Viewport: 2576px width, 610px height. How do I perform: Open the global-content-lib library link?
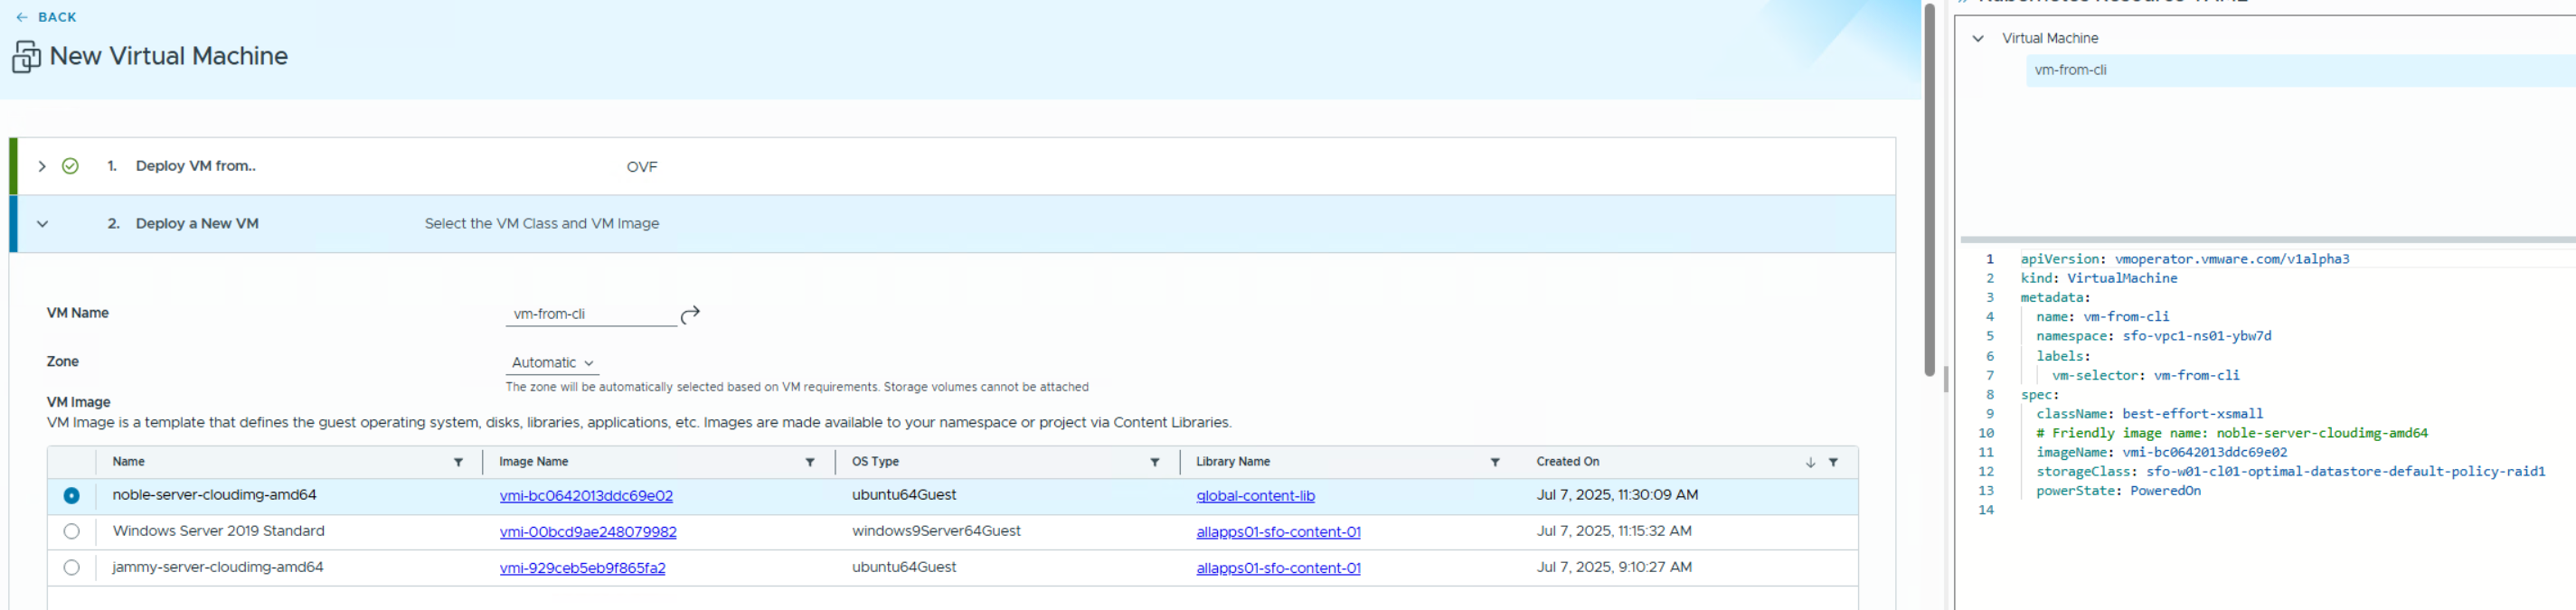click(1255, 496)
